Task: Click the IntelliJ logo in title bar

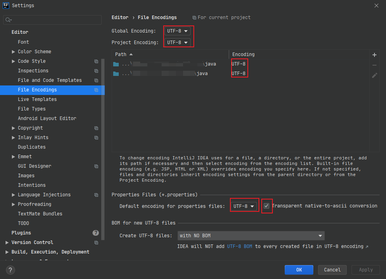Action: (x=6, y=6)
